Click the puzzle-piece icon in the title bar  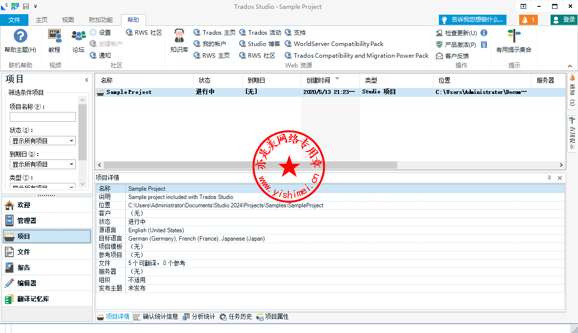15,6
